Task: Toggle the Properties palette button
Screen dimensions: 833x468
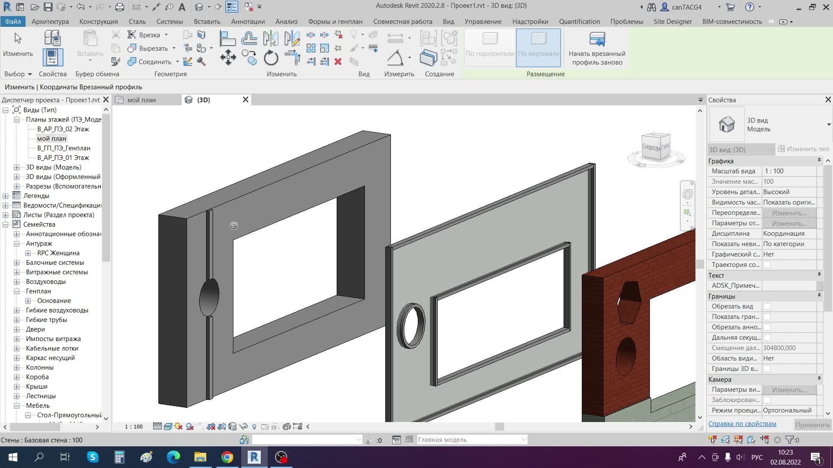Action: 52,57
